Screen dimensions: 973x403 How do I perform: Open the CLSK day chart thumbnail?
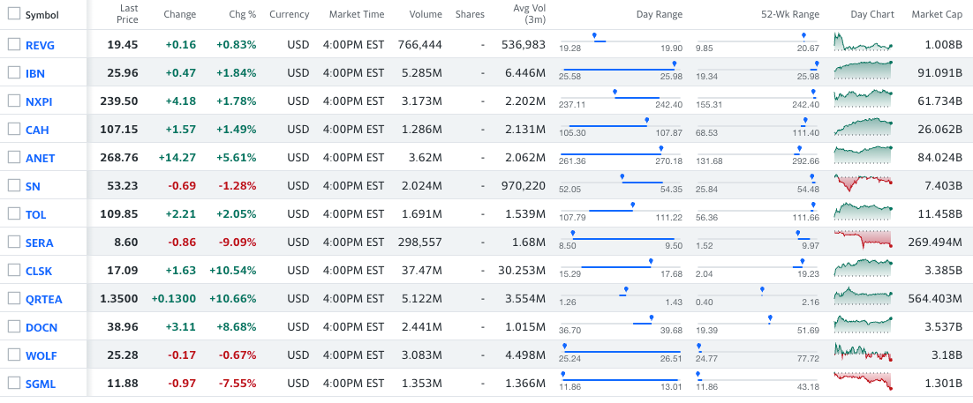[x=864, y=267]
